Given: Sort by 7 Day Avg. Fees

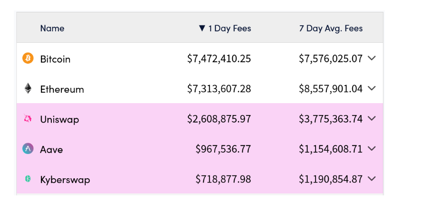Looking at the screenshot, I should 331,29.
